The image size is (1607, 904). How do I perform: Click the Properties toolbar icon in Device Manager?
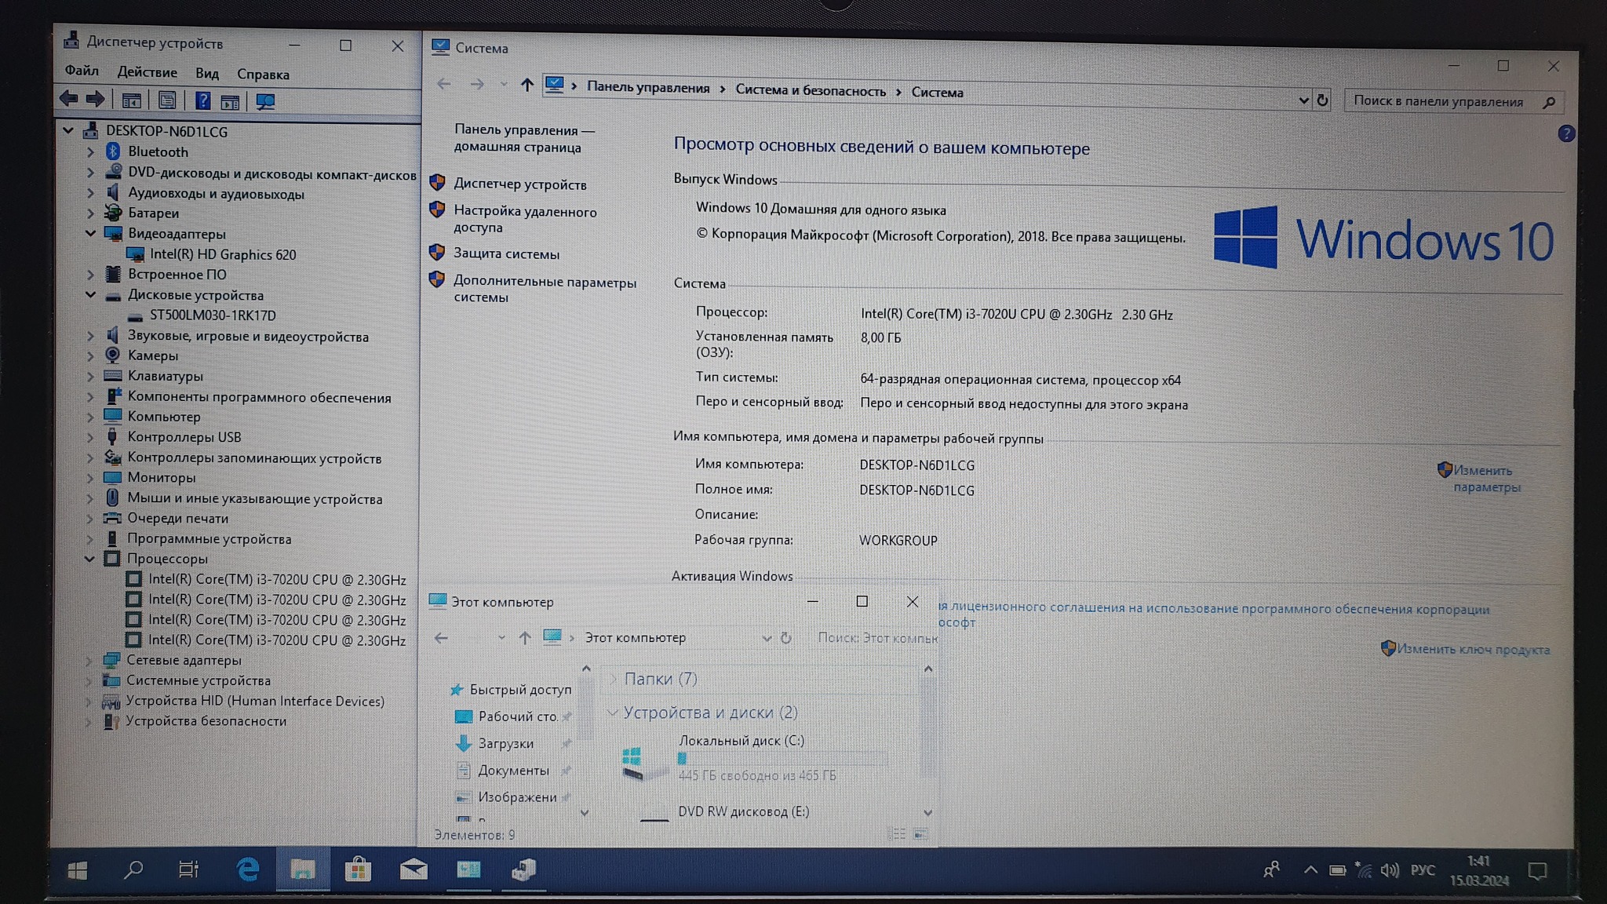[x=167, y=100]
